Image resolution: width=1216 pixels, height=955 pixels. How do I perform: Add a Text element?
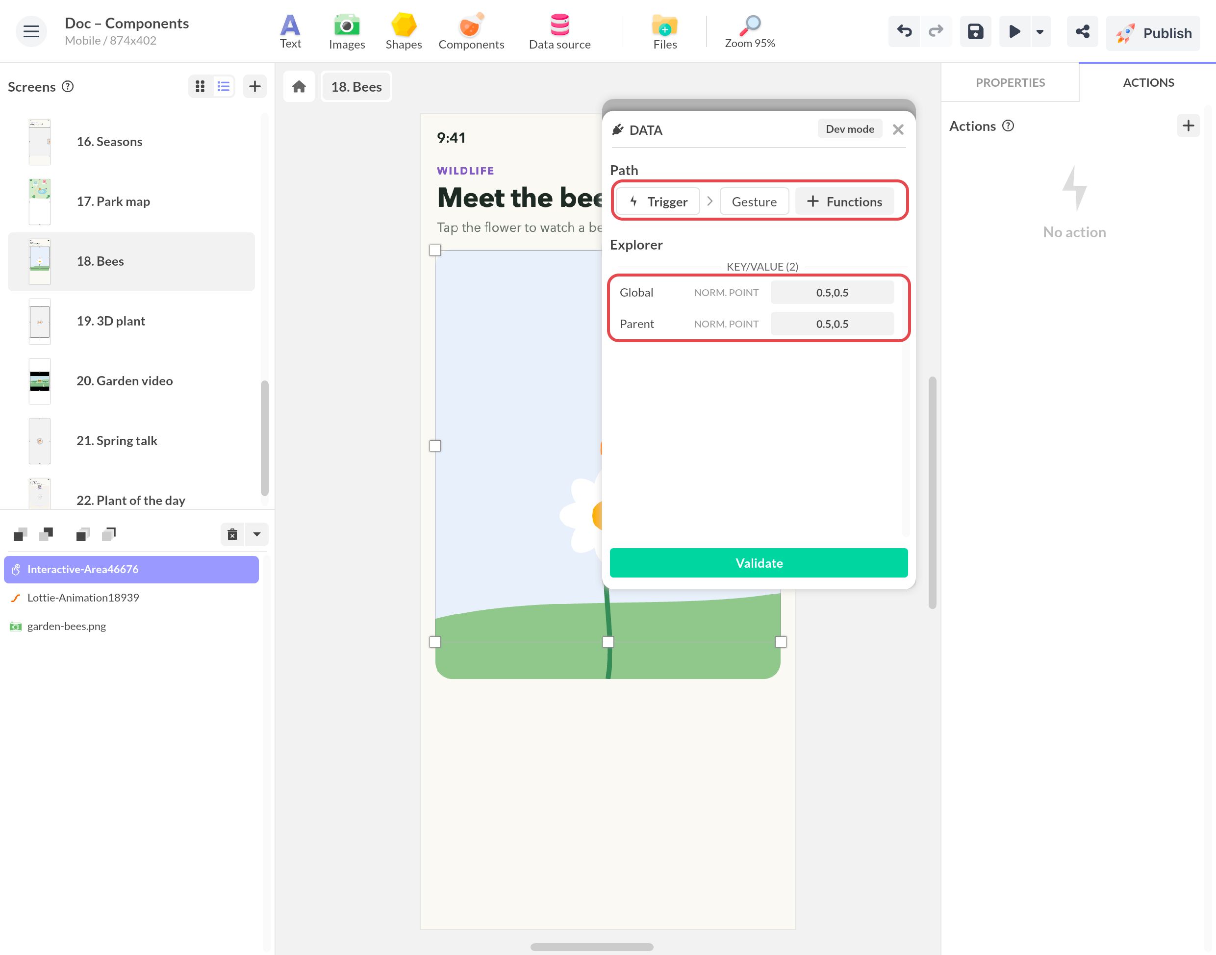point(290,31)
